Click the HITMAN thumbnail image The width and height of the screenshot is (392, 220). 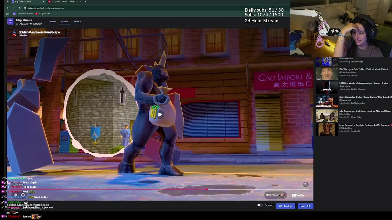pyautogui.click(x=327, y=88)
